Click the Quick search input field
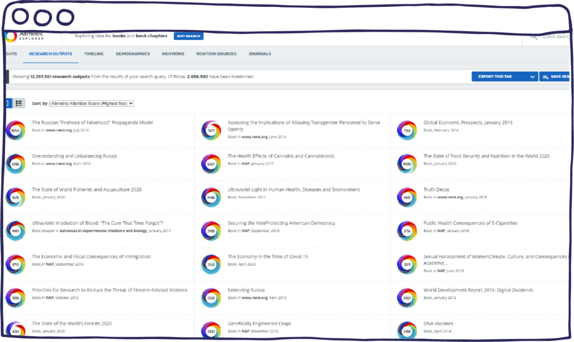Screen dimensions: 574x342 pos(556,36)
